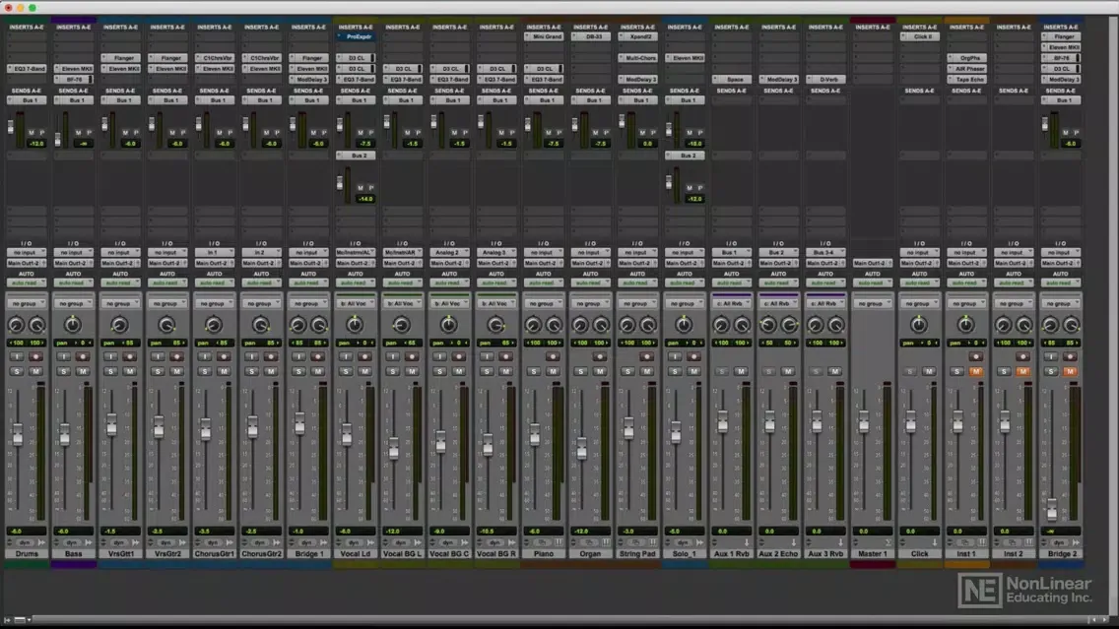Screen dimensions: 1119x629
Task: Open Drums automation mode auto read selector
Action: [27, 283]
